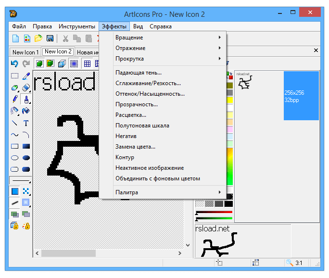Toggle the first green cube selection mode
Image resolution: width=329 pixels, height=278 pixels.
pos(39,63)
